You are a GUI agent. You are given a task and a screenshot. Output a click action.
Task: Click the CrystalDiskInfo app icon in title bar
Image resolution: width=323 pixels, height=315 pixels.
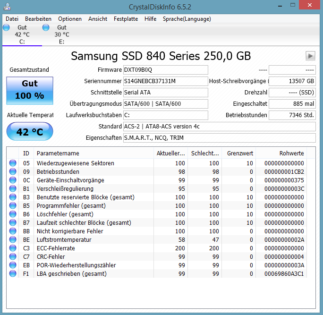pyautogui.click(x=7, y=7)
